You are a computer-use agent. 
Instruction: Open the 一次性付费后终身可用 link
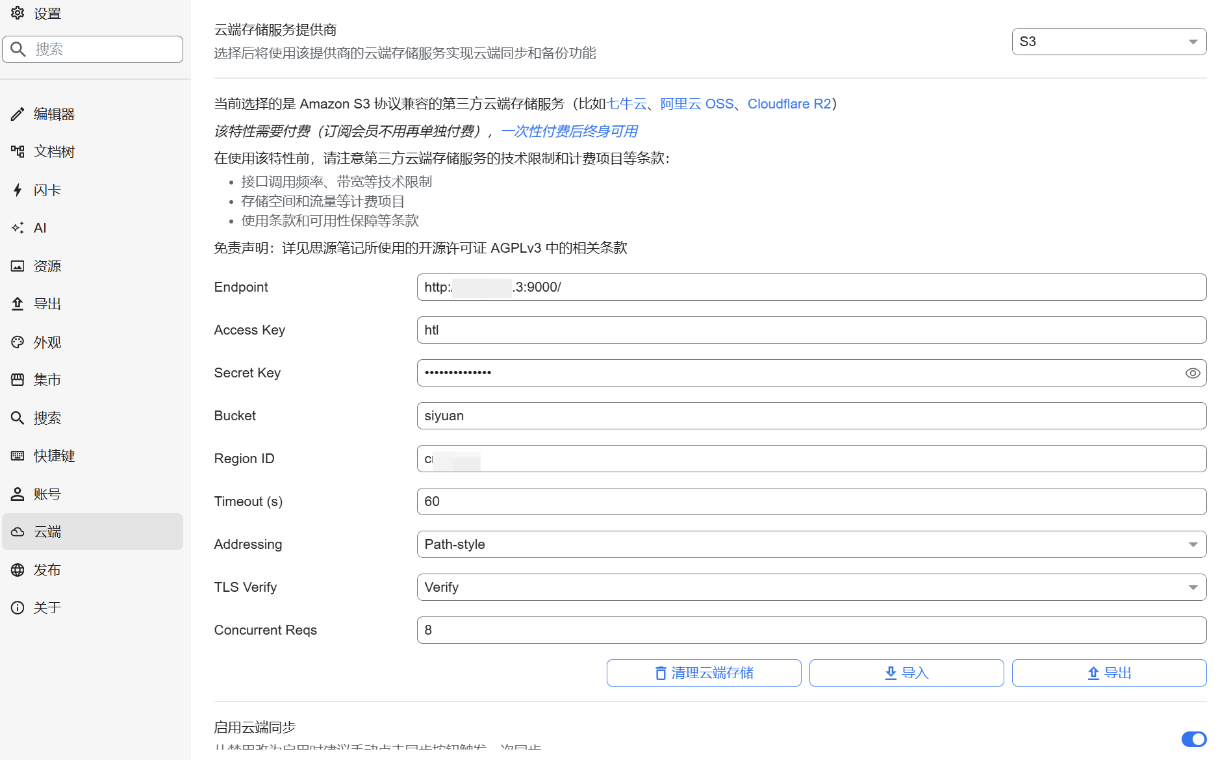pyautogui.click(x=570, y=131)
